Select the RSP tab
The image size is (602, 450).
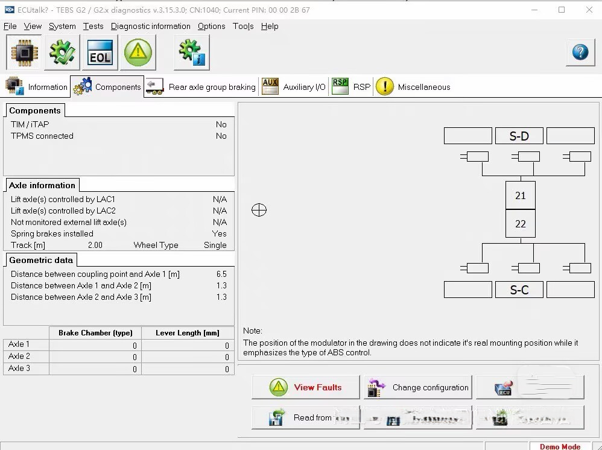(351, 87)
